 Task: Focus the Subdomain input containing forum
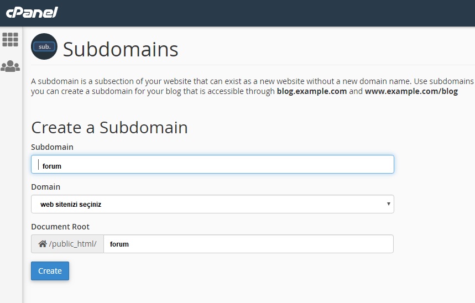pos(212,164)
